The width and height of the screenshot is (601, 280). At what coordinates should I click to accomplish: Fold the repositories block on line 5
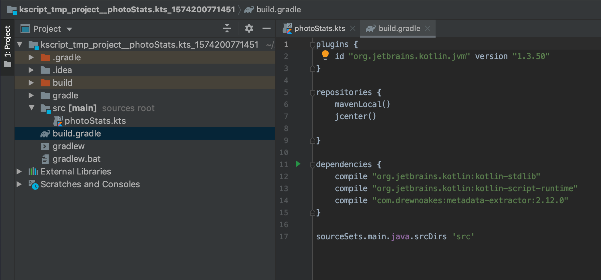(312, 93)
